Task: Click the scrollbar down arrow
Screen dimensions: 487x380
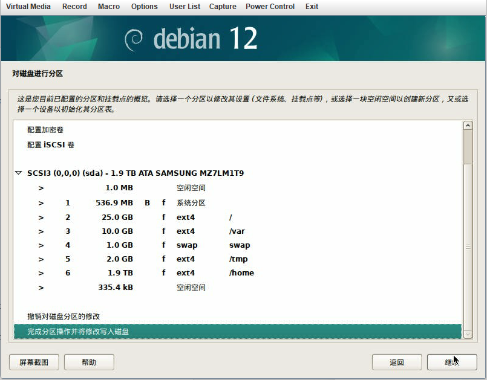Action: (468, 334)
